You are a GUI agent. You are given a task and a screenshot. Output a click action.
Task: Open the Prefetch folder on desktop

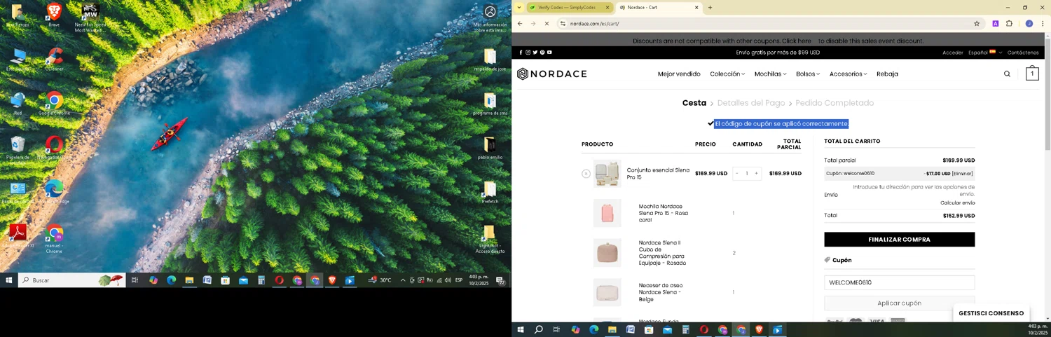pos(490,192)
